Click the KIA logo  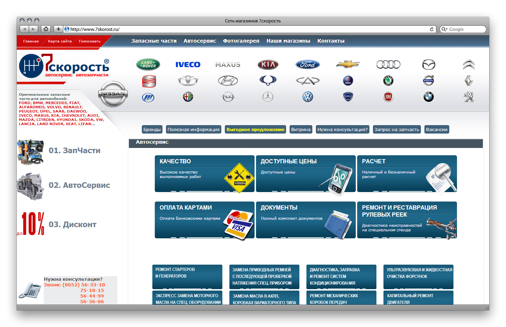(x=268, y=64)
